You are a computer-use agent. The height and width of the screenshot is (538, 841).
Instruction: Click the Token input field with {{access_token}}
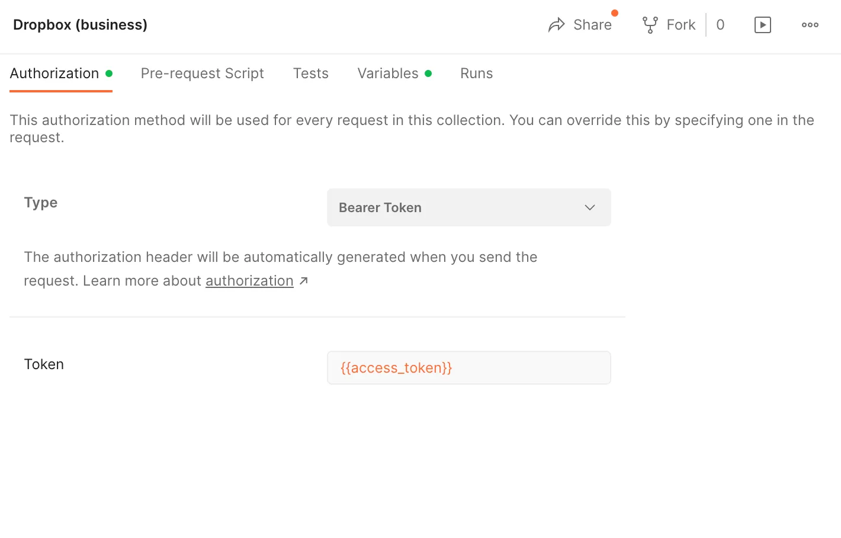(x=469, y=368)
